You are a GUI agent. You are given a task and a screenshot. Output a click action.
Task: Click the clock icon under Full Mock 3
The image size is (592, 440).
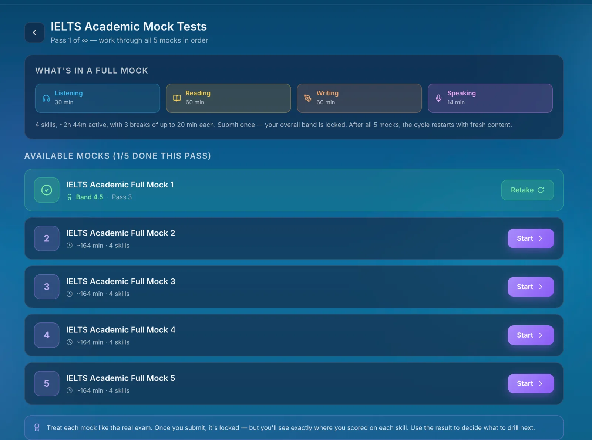coord(69,294)
